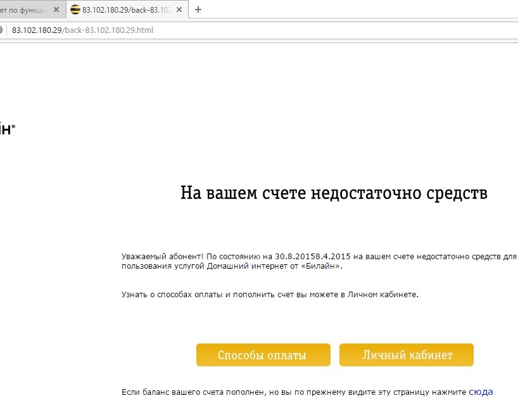Open 'Личный кабинет' button
The image size is (518, 405).
click(x=407, y=355)
